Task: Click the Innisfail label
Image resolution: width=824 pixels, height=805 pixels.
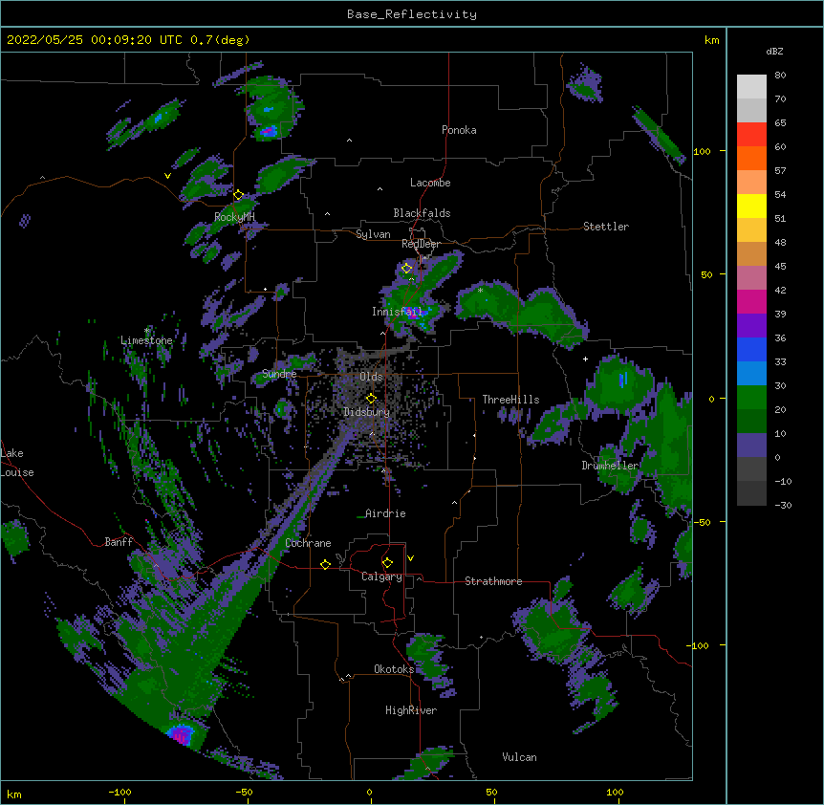Action: [397, 312]
